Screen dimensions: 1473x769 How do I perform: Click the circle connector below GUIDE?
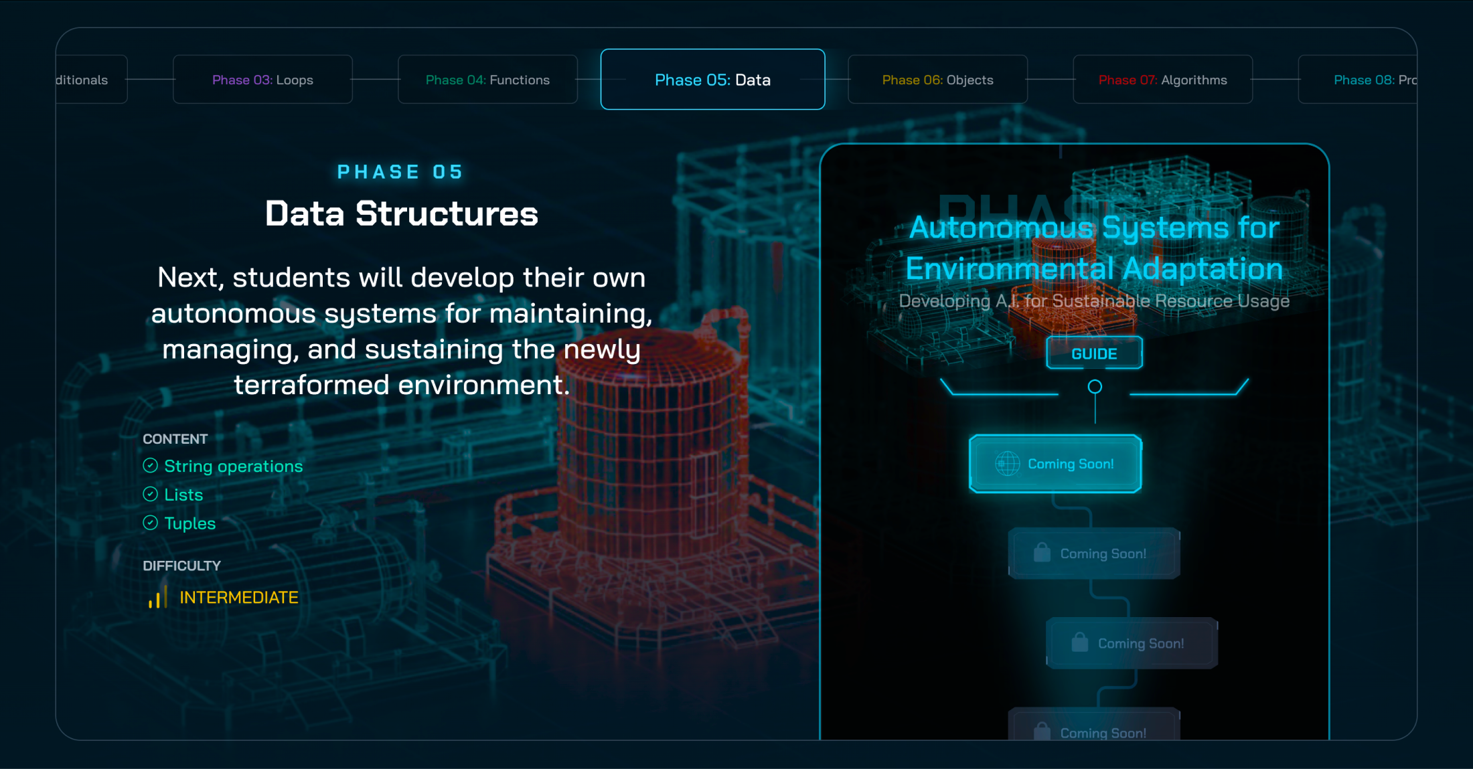click(1095, 386)
